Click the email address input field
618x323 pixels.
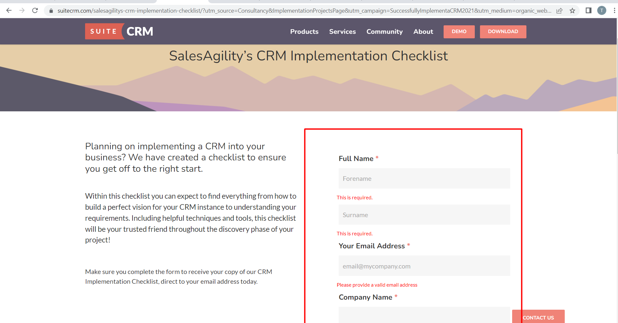(424, 266)
